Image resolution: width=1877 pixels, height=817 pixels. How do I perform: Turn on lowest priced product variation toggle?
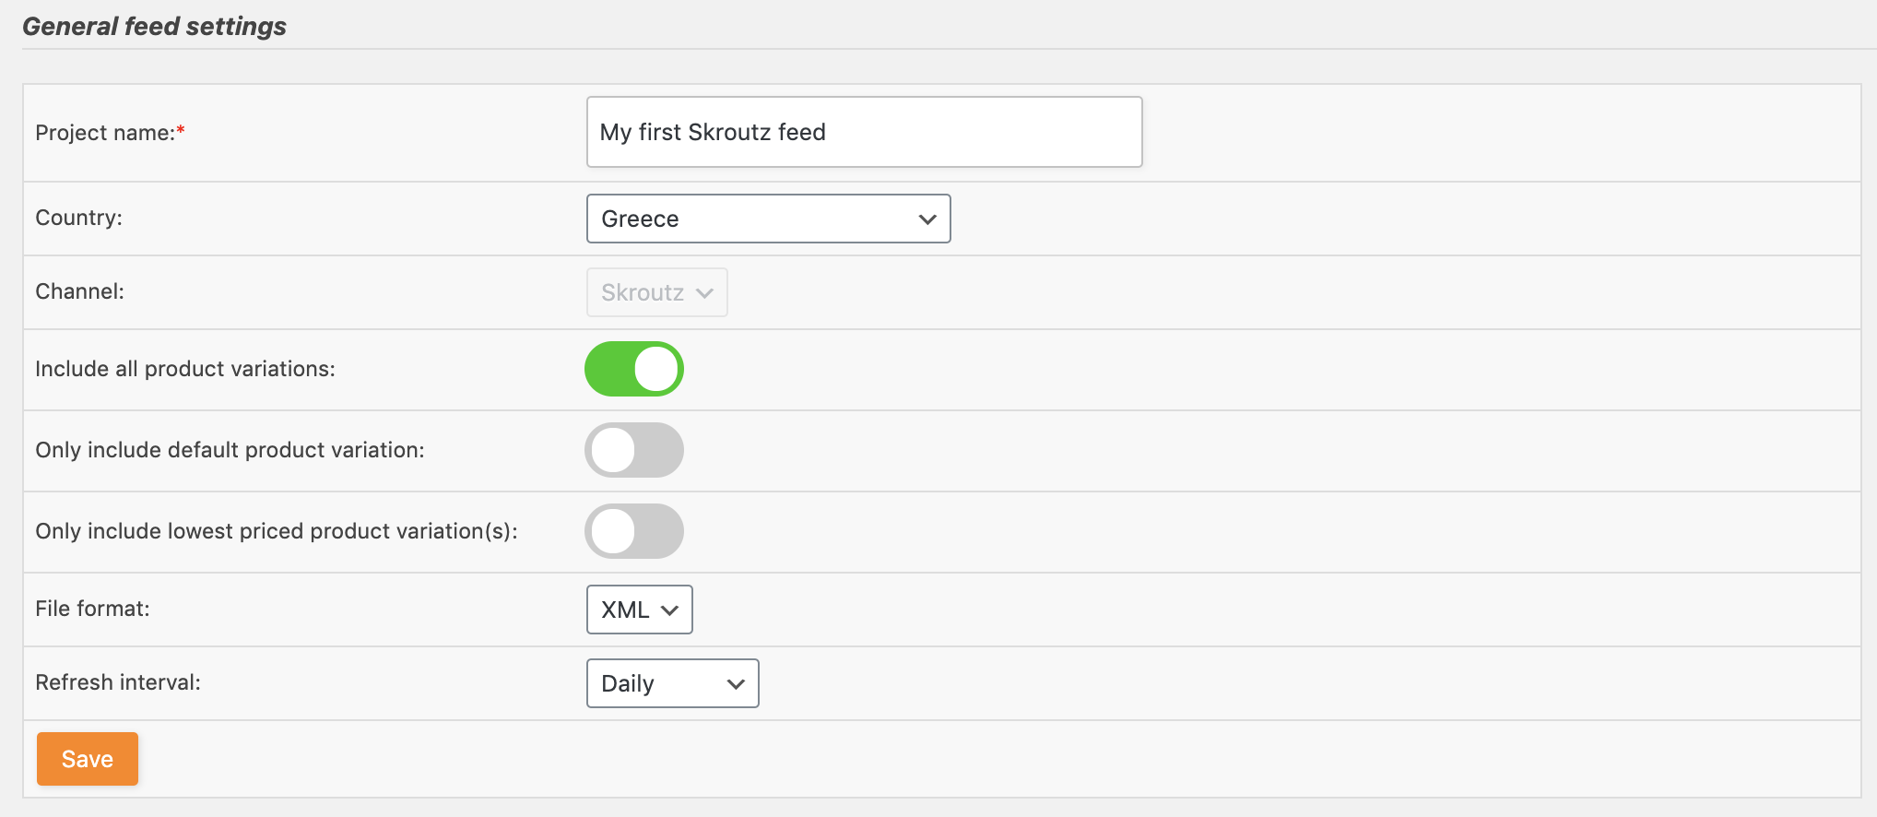(634, 531)
